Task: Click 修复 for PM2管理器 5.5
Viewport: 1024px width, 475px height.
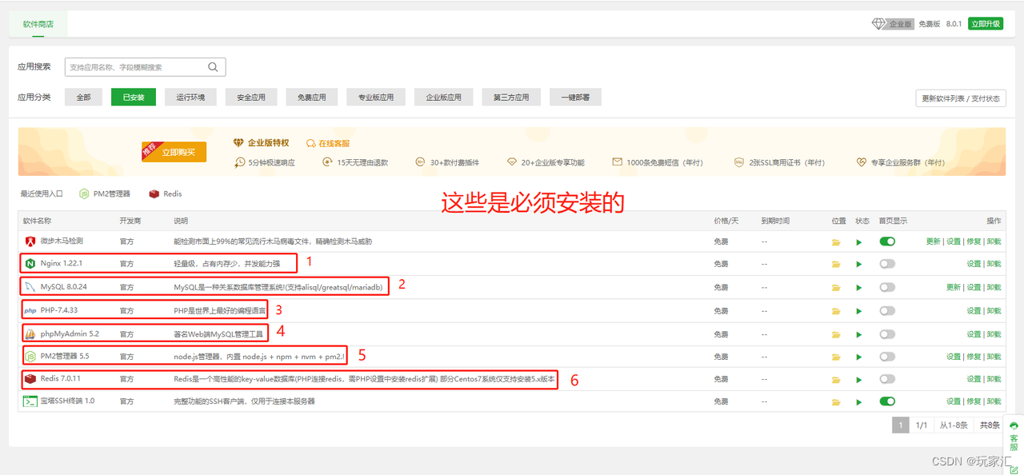Action: pyautogui.click(x=974, y=357)
